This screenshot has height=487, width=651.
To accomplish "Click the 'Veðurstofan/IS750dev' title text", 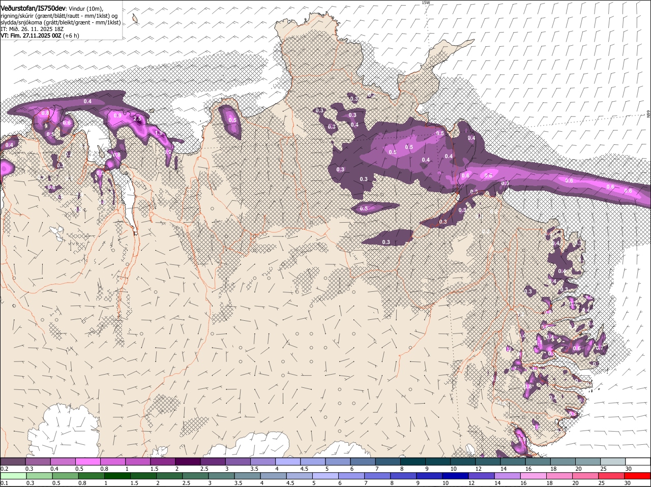I will click(33, 8).
